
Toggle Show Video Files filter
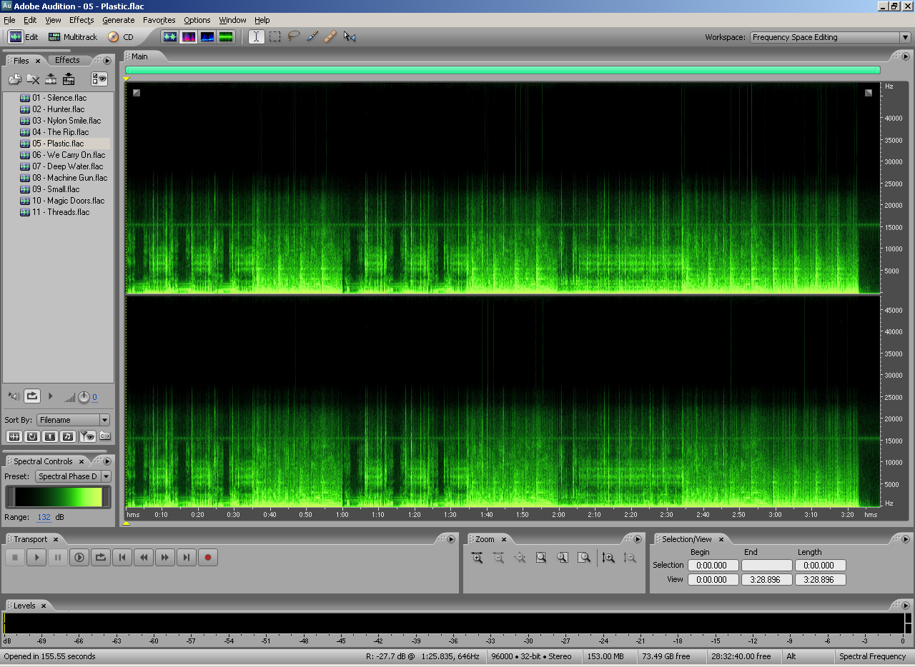tap(50, 436)
